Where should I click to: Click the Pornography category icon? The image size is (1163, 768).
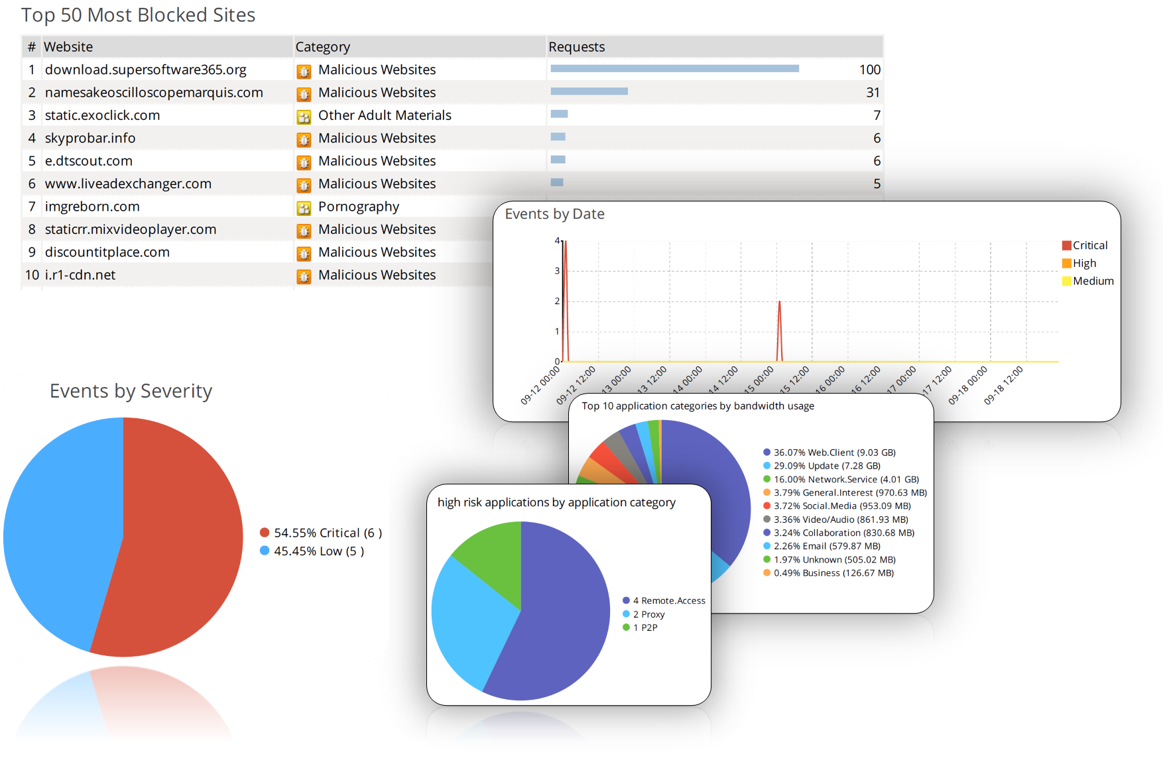point(304,208)
